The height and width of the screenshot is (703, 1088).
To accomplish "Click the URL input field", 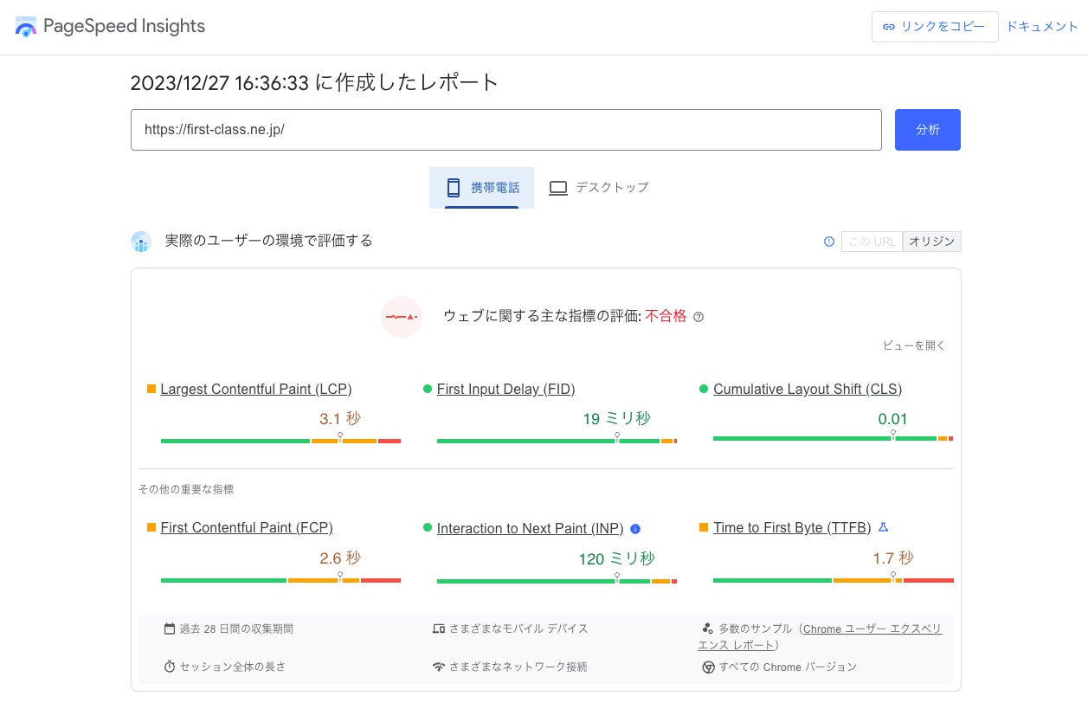I will click(x=505, y=130).
